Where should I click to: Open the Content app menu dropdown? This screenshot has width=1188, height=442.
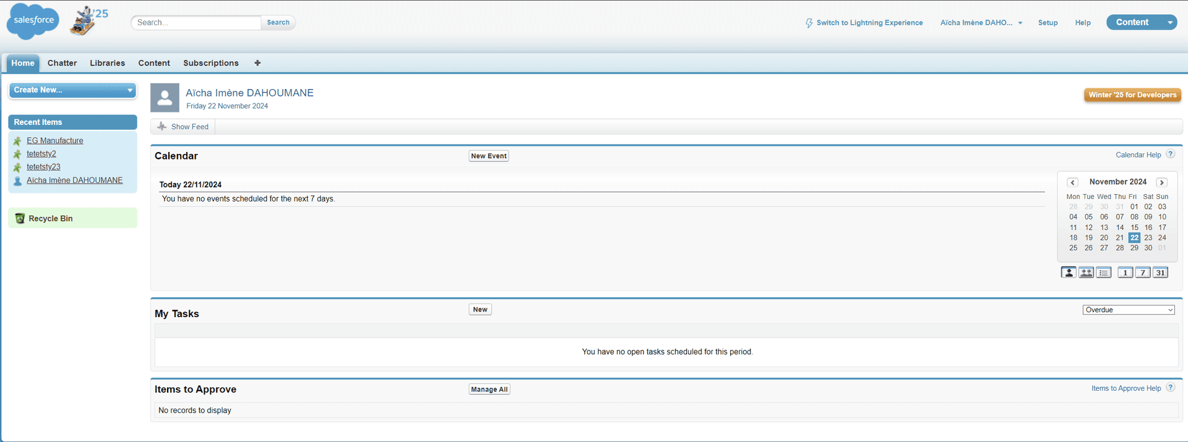(1169, 23)
